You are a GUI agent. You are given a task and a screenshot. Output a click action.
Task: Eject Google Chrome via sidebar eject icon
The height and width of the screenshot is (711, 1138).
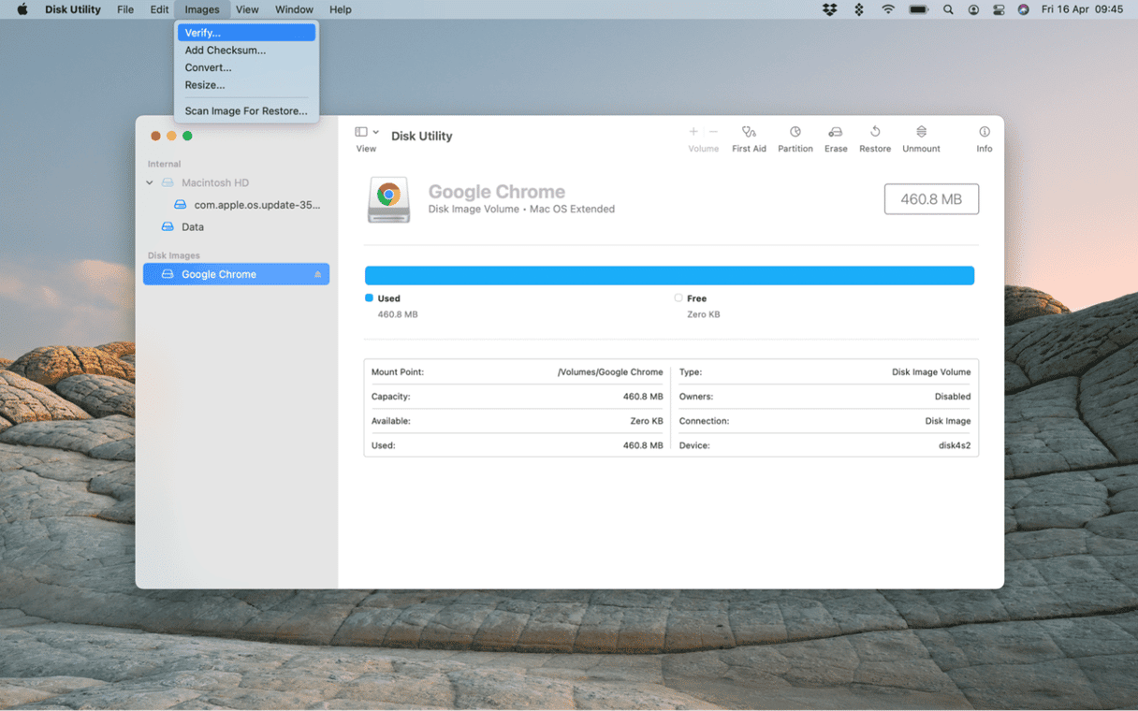(317, 274)
